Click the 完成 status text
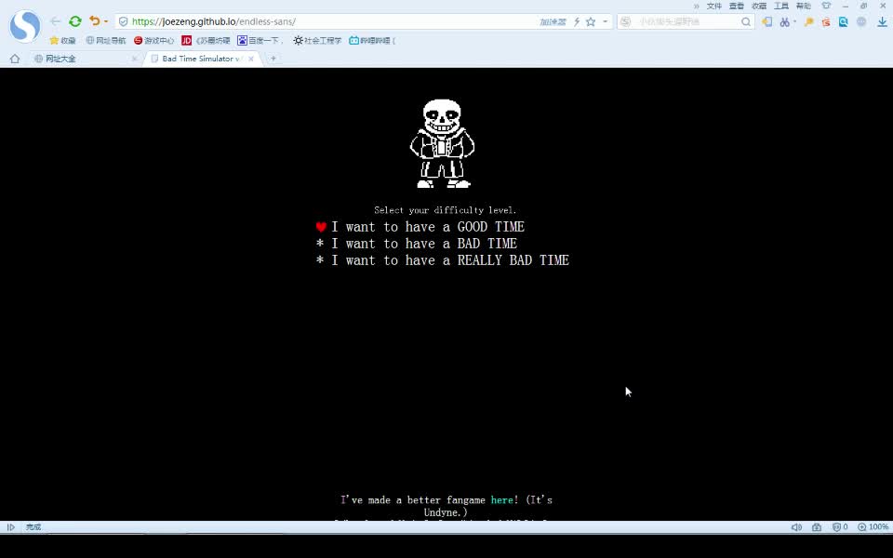 [x=33, y=527]
